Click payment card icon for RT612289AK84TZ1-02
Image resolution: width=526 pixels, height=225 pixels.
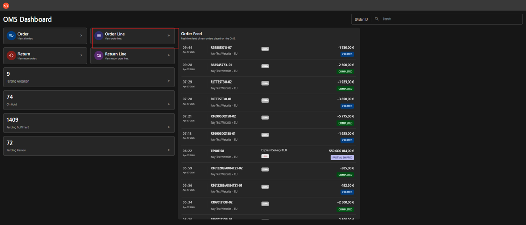point(265,170)
